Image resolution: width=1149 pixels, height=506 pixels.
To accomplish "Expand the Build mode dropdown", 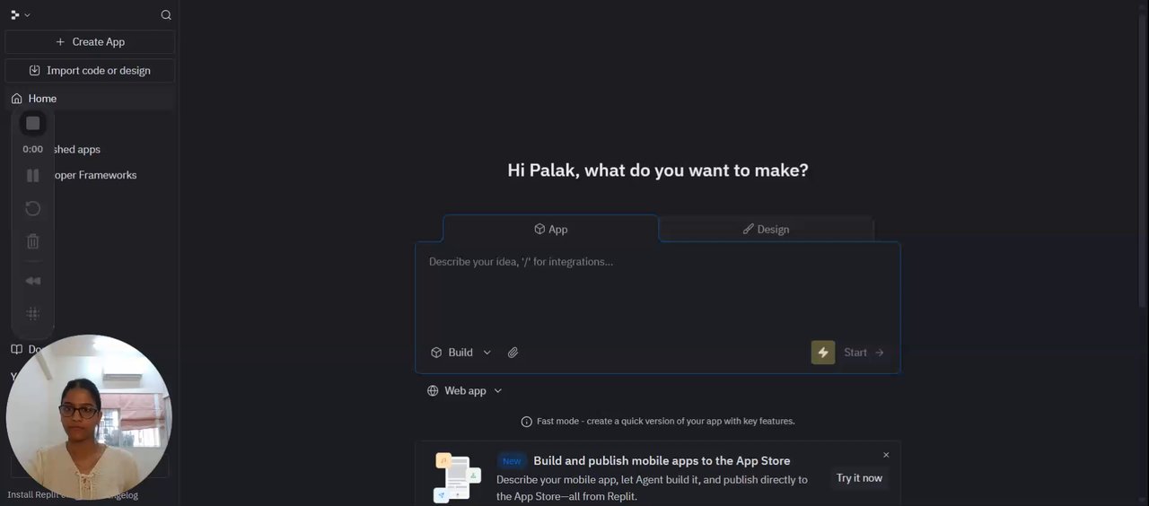I will pos(460,353).
